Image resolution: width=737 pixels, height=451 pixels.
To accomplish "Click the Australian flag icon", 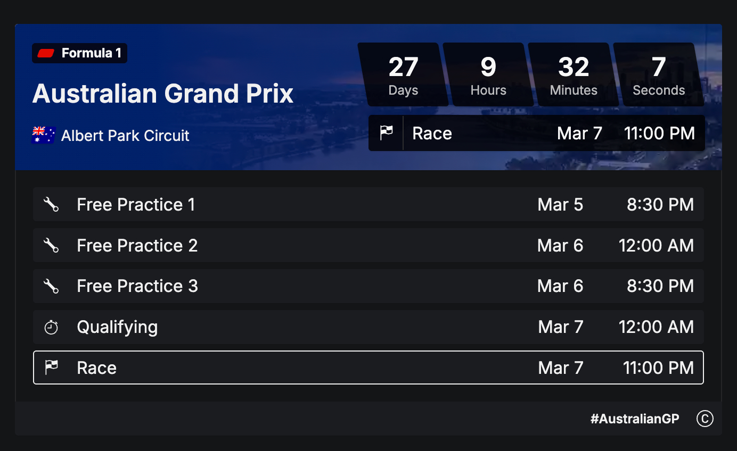I will (44, 135).
